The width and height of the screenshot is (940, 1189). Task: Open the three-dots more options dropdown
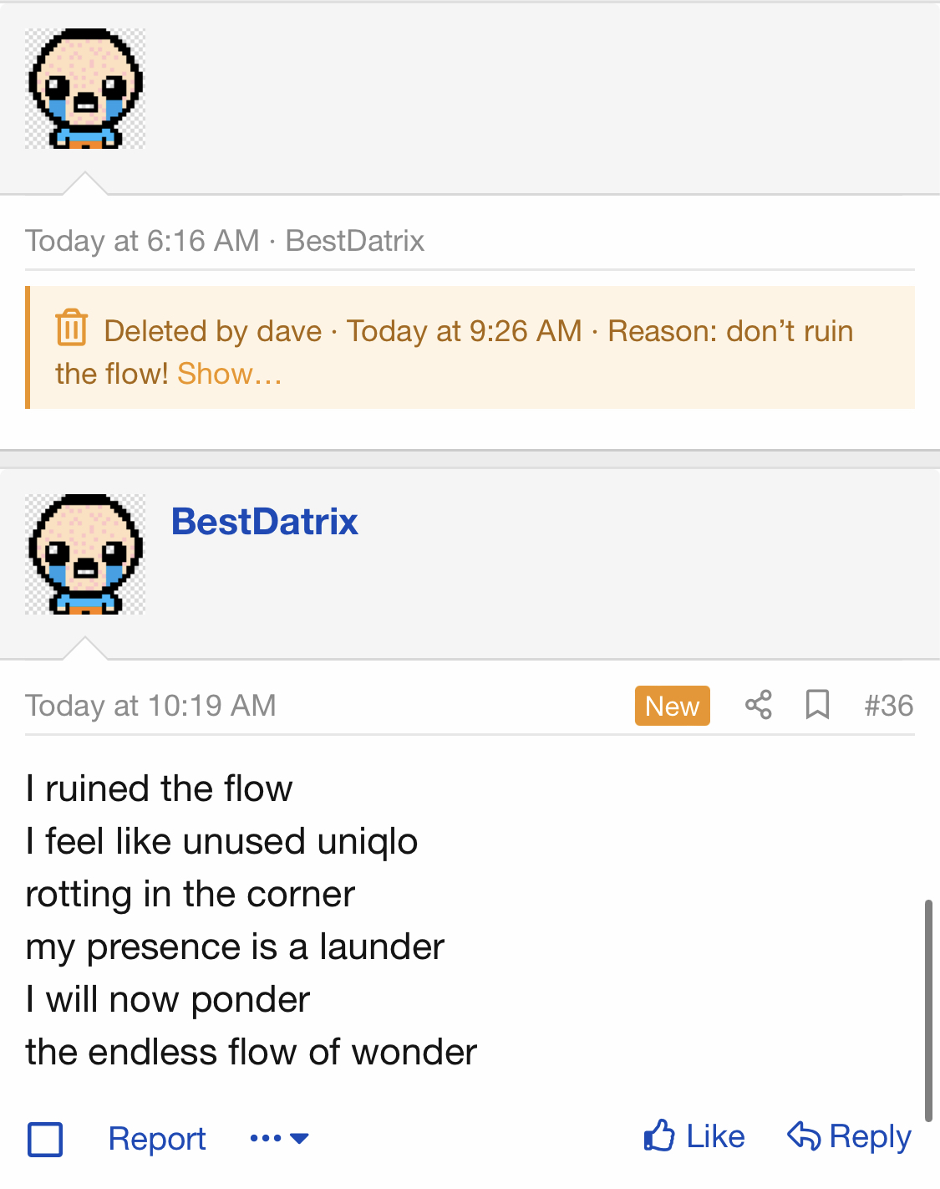point(279,1138)
